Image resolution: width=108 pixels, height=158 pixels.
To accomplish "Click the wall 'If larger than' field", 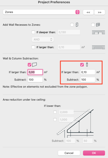I will coord(35,72).
